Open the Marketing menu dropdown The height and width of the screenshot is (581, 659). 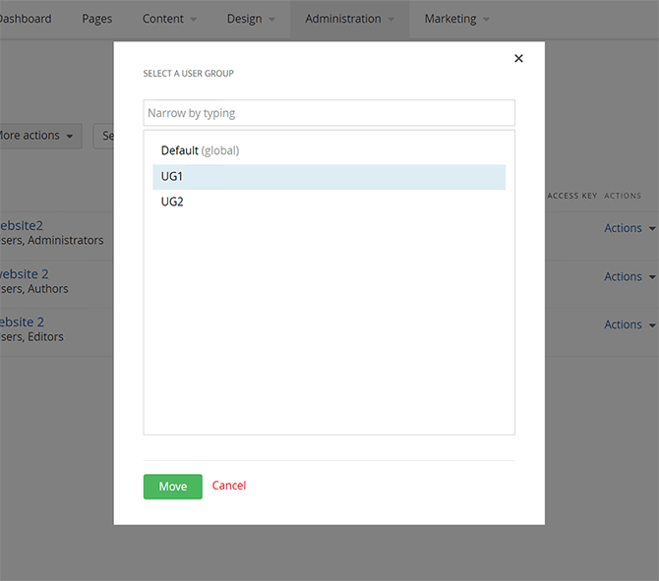click(456, 19)
